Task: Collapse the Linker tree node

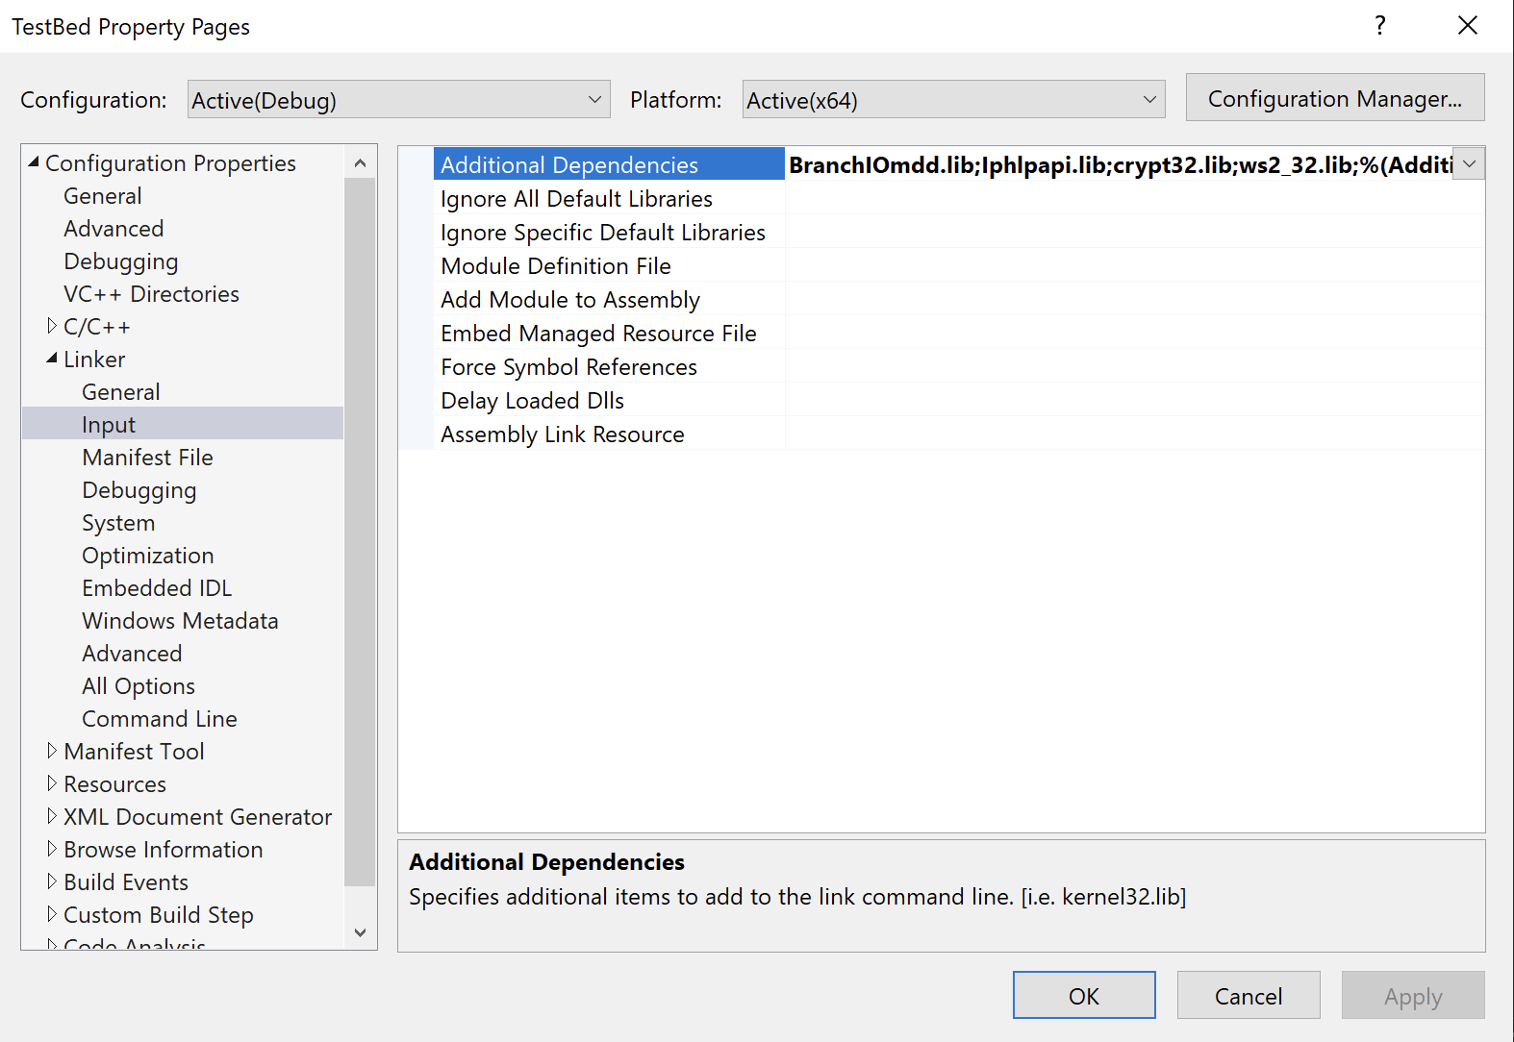Action: (52, 359)
